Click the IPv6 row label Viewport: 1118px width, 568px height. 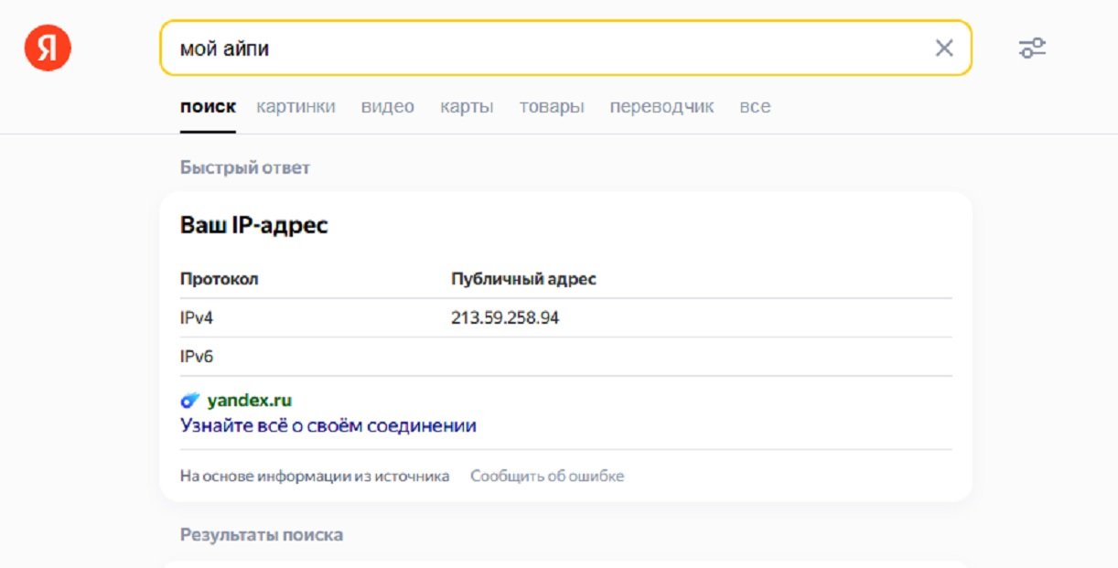(197, 357)
